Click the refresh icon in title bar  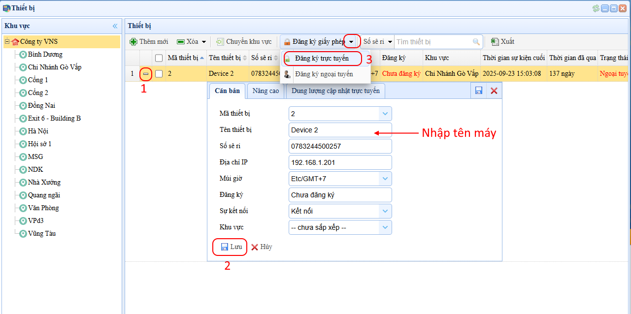pyautogui.click(x=596, y=8)
